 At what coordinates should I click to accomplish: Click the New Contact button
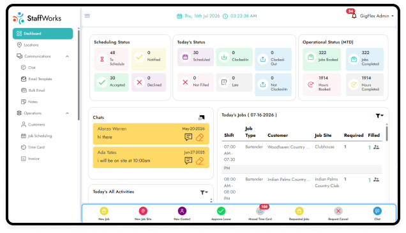tap(182, 214)
